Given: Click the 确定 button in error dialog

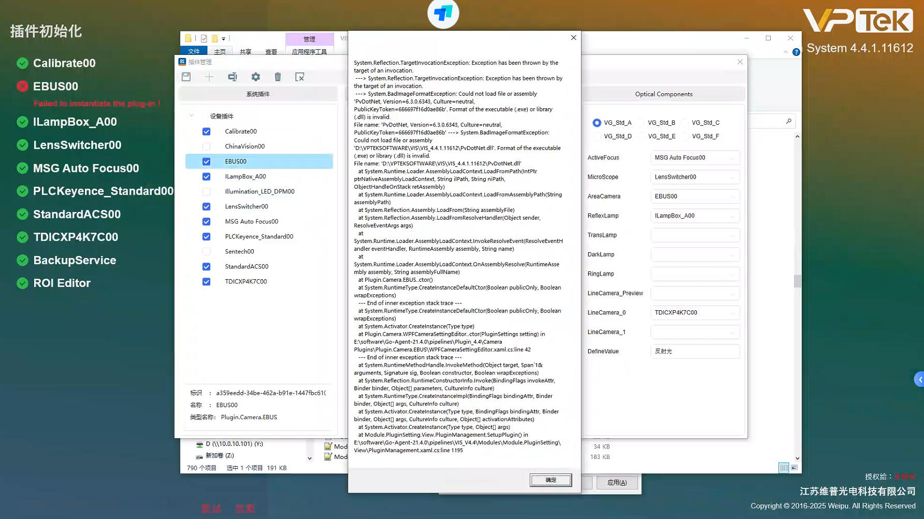Looking at the screenshot, I should point(551,480).
